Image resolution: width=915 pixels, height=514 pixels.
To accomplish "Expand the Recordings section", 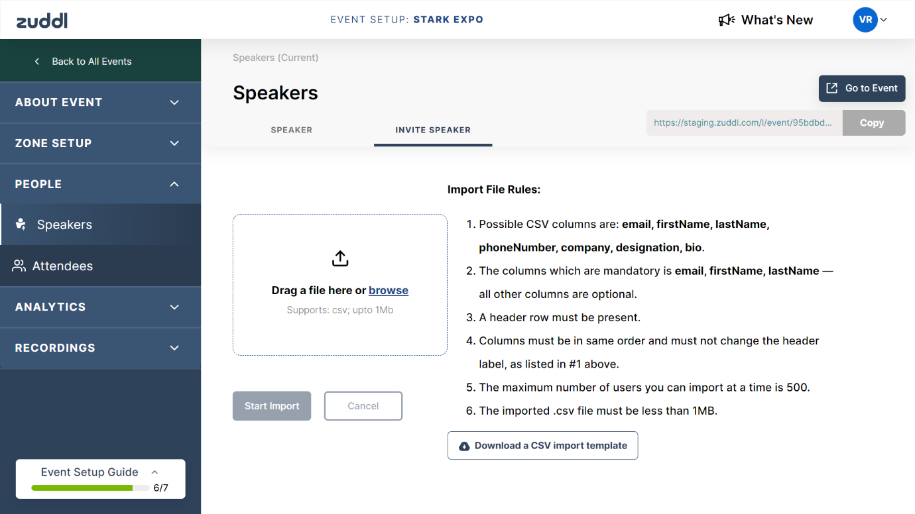I will coord(174,348).
